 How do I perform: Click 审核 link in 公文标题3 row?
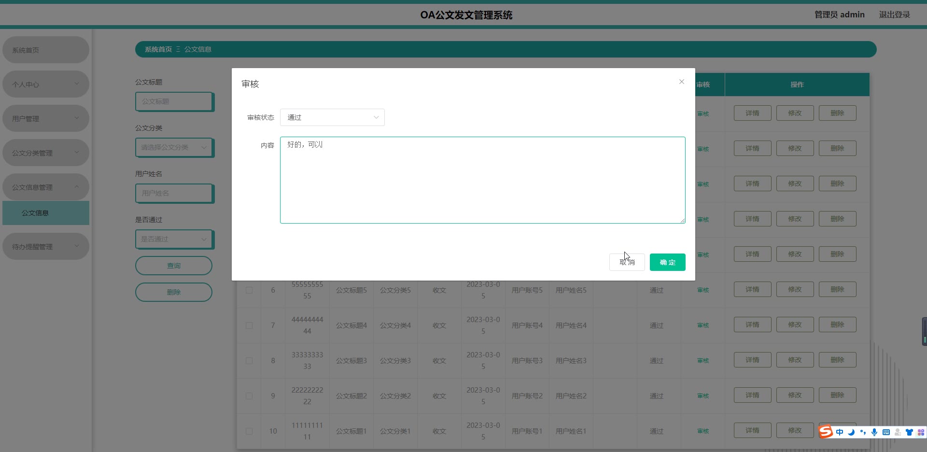pos(703,361)
